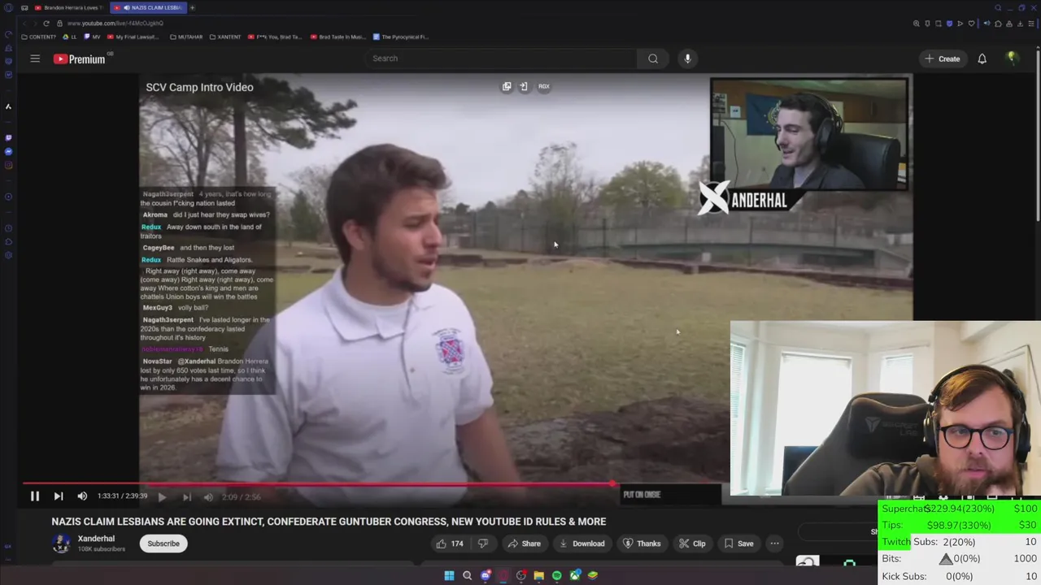The image size is (1041, 585).
Task: Create a Clip of the video
Action: click(x=692, y=544)
